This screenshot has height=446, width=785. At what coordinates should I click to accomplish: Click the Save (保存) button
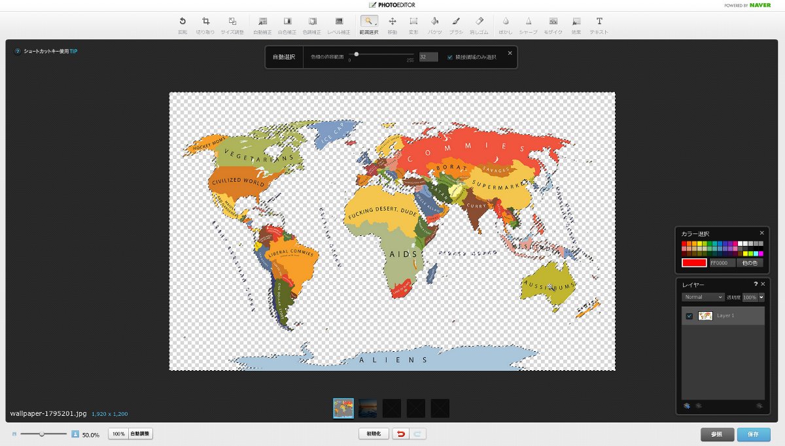[x=754, y=434]
